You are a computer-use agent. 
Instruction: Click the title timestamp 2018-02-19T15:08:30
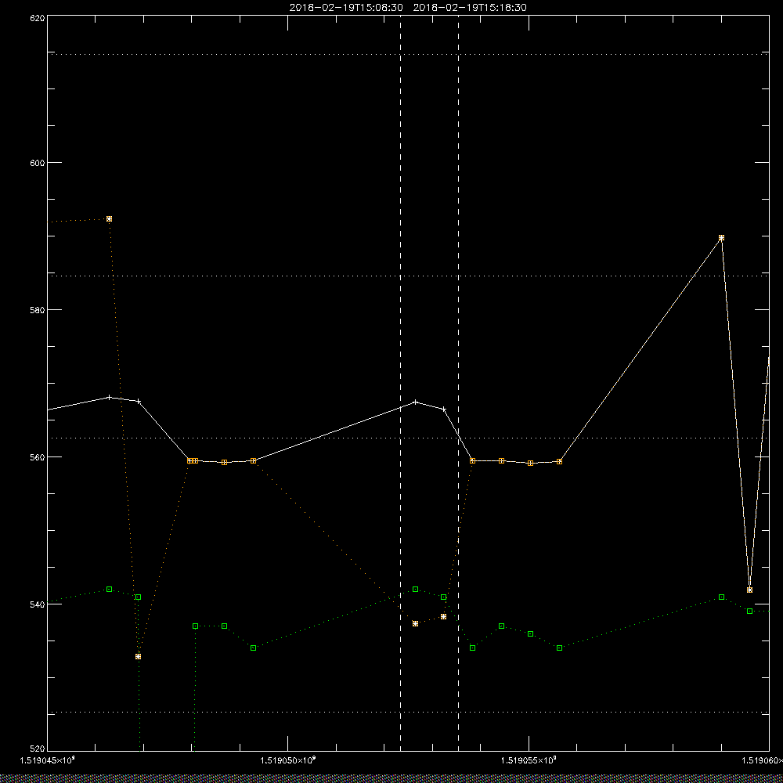[x=346, y=8]
